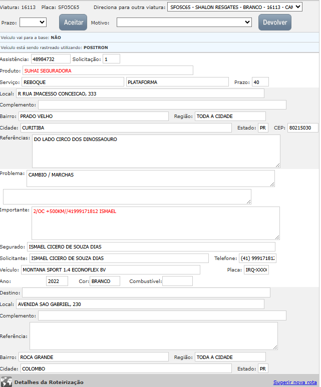Click the Assistência number field
The width and height of the screenshot is (321, 387).
point(50,59)
